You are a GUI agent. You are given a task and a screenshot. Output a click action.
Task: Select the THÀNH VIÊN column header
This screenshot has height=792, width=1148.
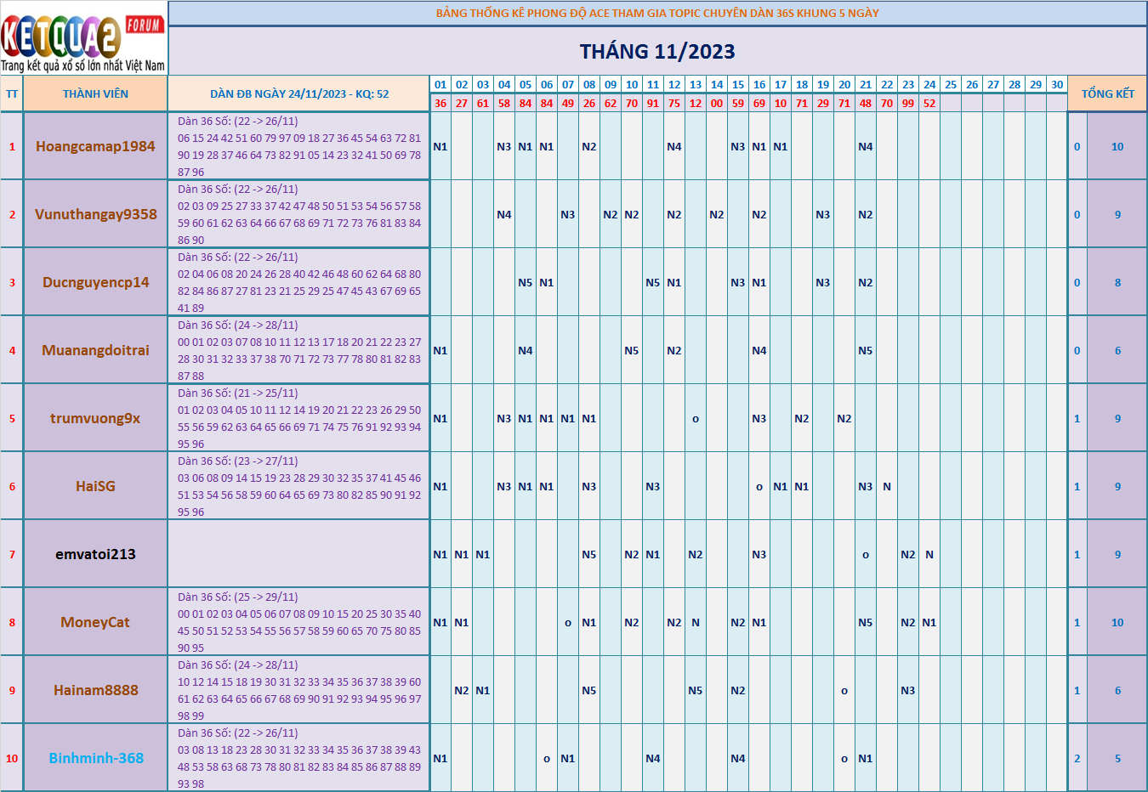[x=95, y=94]
